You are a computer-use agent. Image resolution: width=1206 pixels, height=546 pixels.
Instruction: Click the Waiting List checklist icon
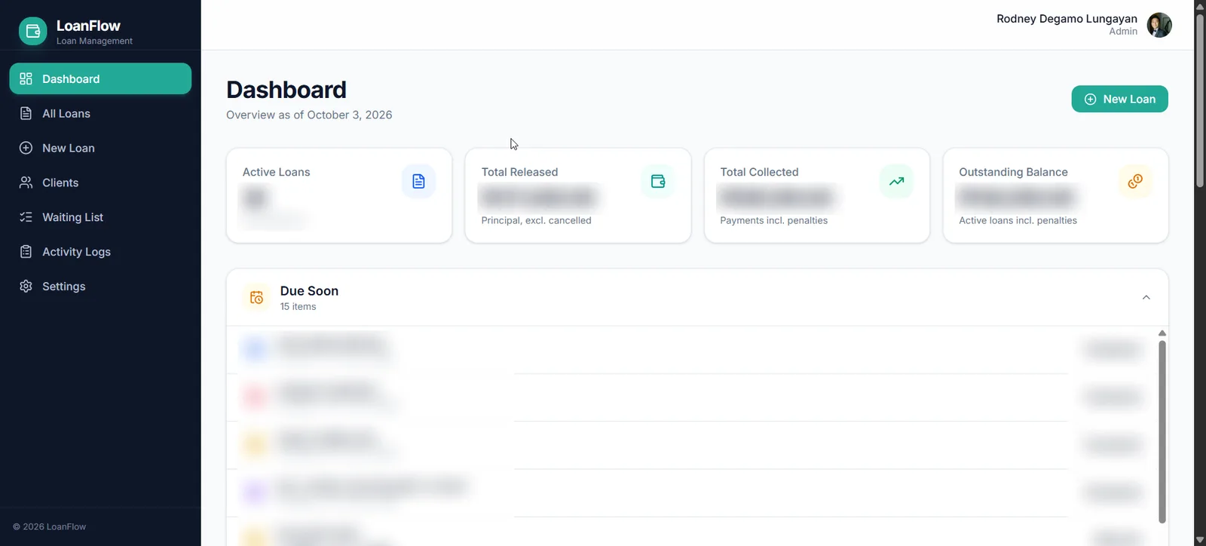coord(26,217)
